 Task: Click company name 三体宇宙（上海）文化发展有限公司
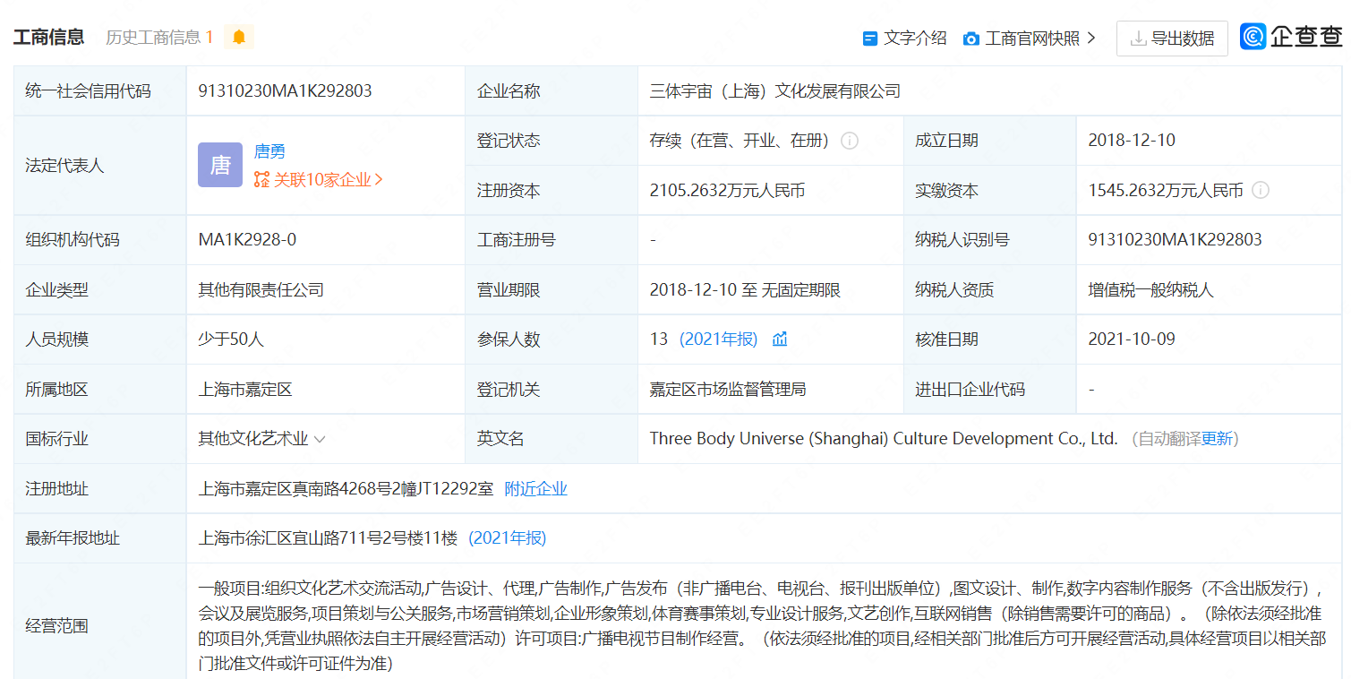[x=775, y=90]
